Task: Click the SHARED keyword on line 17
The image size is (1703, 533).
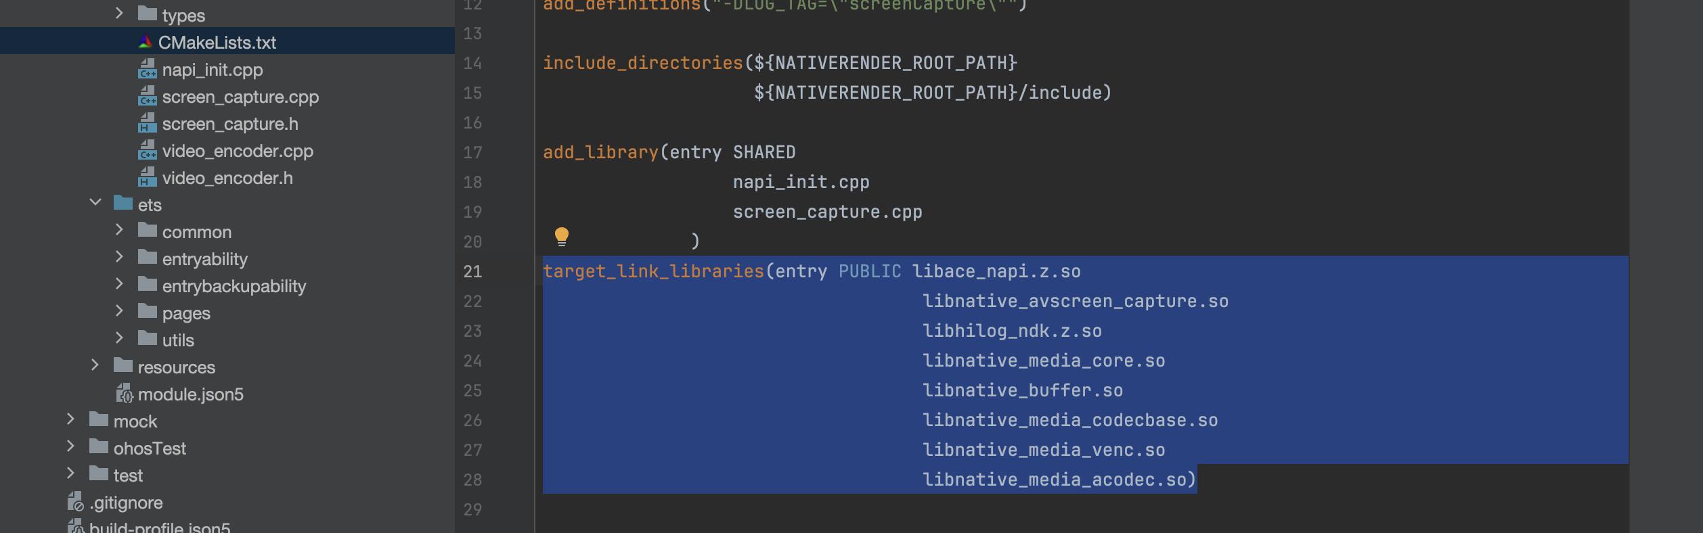Action: tap(764, 152)
